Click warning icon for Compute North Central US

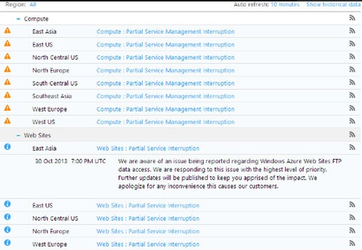click(7, 56)
